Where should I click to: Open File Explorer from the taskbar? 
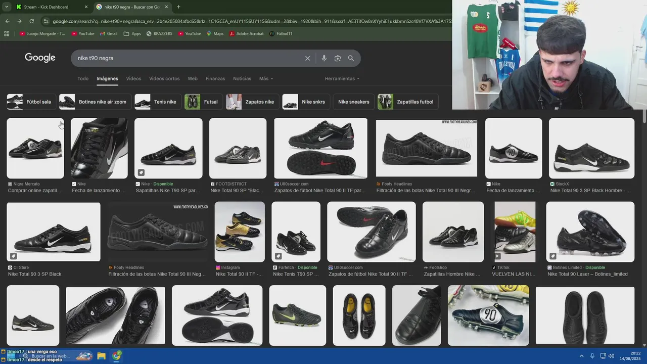[x=101, y=356]
